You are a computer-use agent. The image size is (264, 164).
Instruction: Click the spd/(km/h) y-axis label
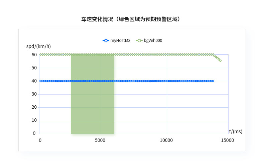pyautogui.click(x=38, y=46)
